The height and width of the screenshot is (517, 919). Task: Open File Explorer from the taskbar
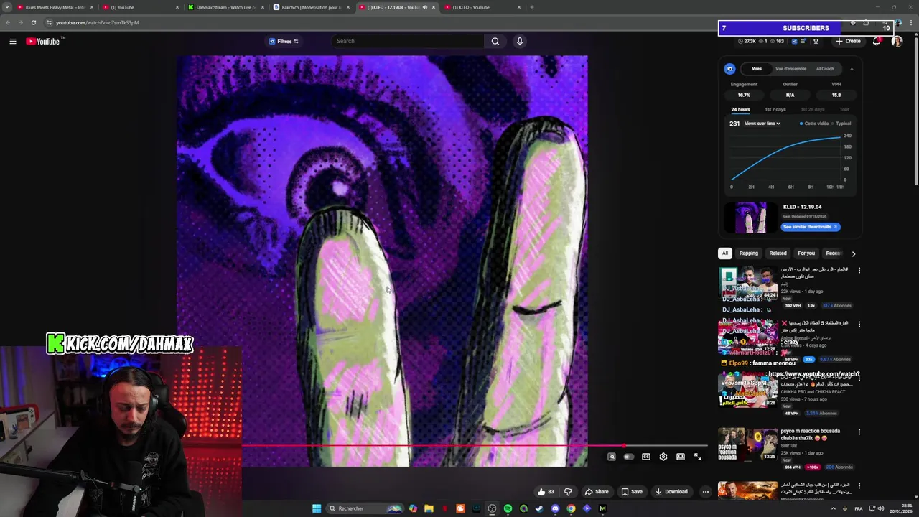tap(429, 508)
